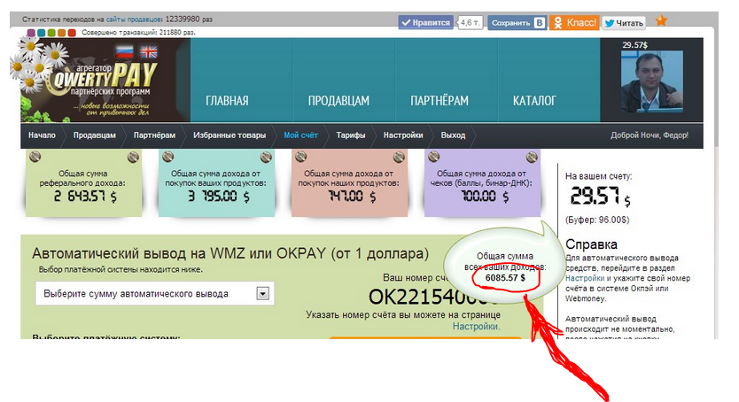Open the сайты продавцов link
Viewport: 739px width, 402px height.
pos(133,19)
